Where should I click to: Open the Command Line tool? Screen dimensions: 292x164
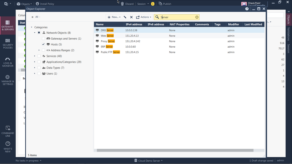[x=8, y=131]
